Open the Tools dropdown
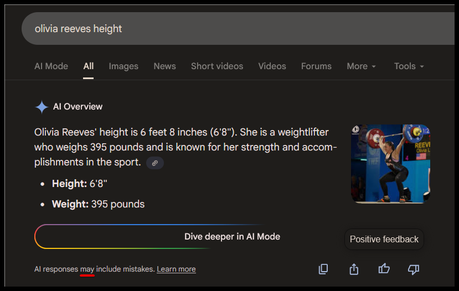 [409, 66]
